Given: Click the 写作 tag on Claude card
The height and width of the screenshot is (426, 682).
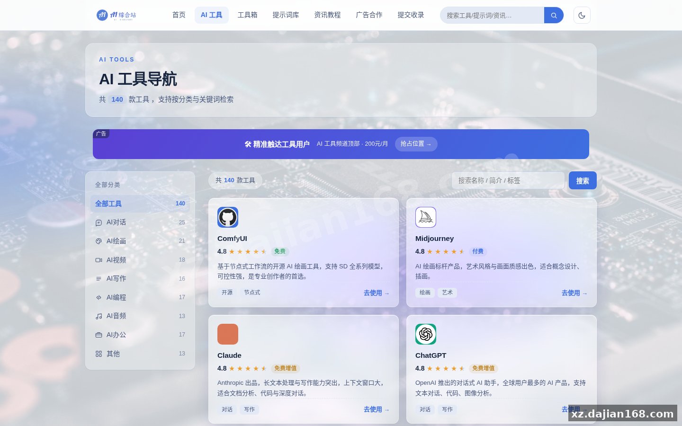Looking at the screenshot, I should (249, 409).
